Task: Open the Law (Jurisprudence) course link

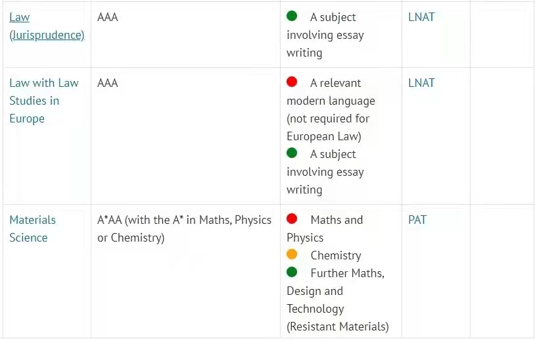Action: tap(47, 26)
